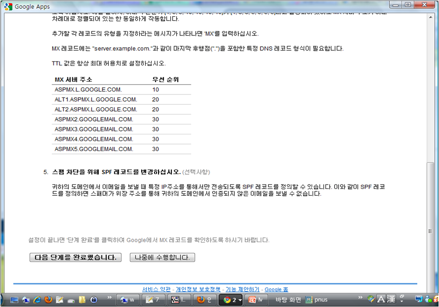The width and height of the screenshot is (439, 307).
Task: Select ALT2.ASPMX.L.GOOGLE.COM. server address text
Action: (96, 109)
